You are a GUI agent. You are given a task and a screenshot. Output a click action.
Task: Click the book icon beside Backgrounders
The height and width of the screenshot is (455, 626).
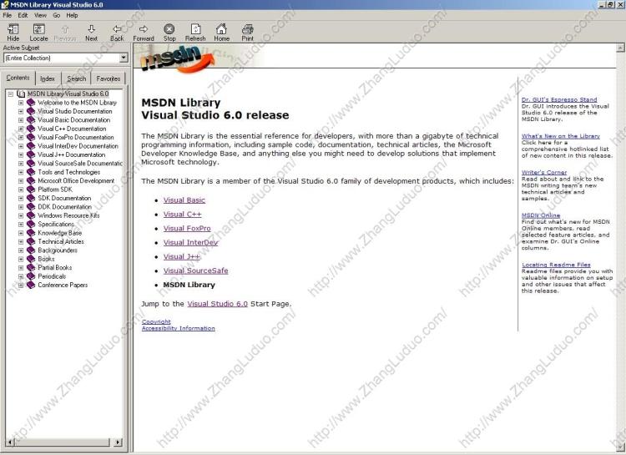coord(31,250)
